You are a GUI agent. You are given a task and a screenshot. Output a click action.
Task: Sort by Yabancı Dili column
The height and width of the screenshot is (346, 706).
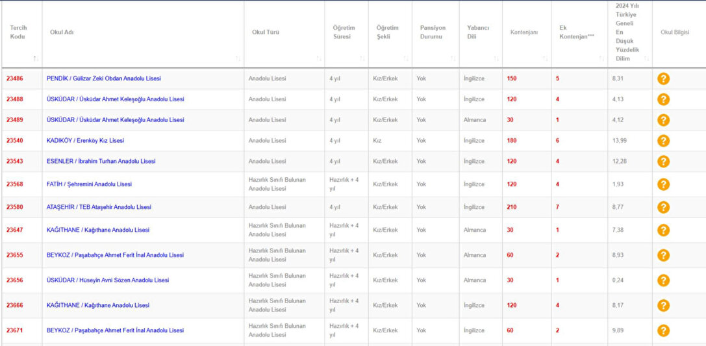click(x=496, y=59)
